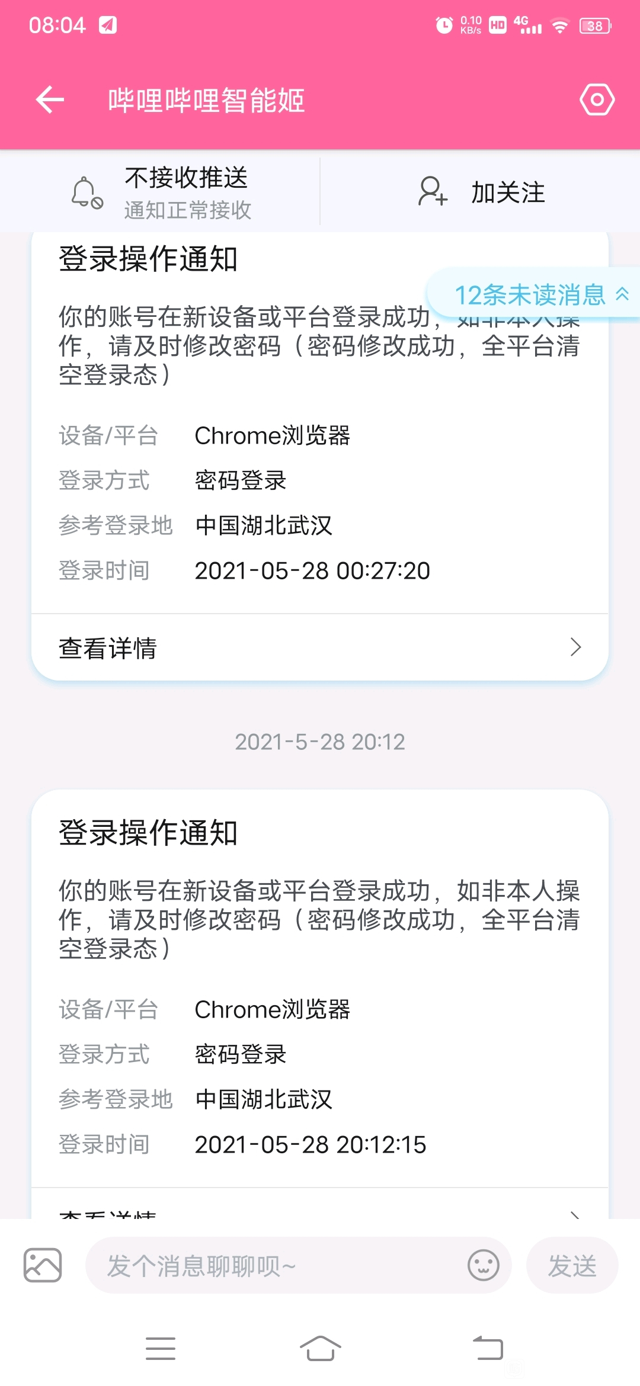Open the emoji smiley picker
This screenshot has height=1386, width=640.
click(484, 1265)
